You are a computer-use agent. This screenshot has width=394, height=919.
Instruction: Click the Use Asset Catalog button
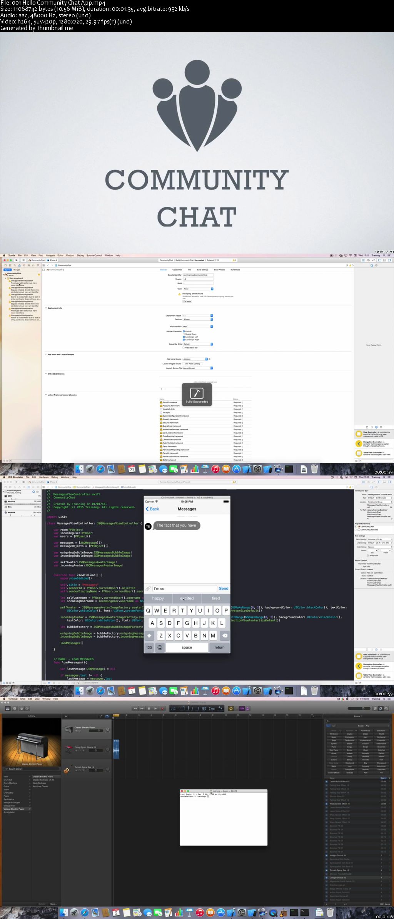[192, 363]
